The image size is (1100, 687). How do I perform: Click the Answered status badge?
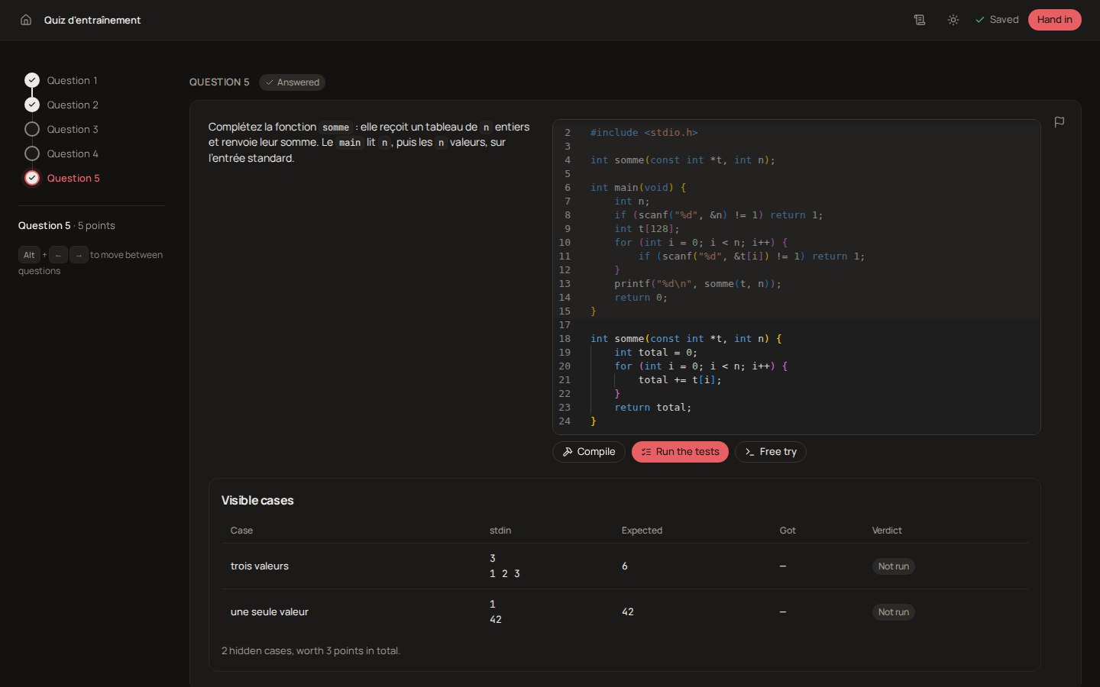coord(292,82)
